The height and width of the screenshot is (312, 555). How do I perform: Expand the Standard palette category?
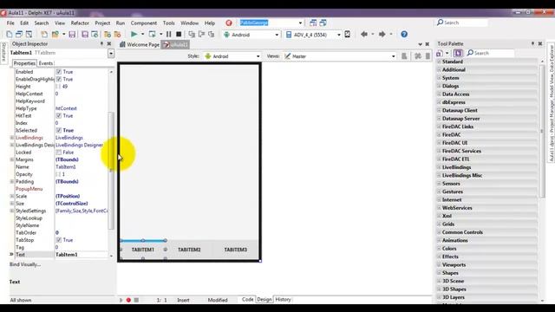coord(440,62)
